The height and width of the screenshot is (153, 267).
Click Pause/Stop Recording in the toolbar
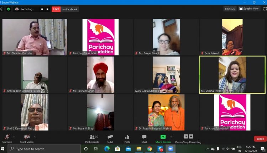click(x=188, y=138)
